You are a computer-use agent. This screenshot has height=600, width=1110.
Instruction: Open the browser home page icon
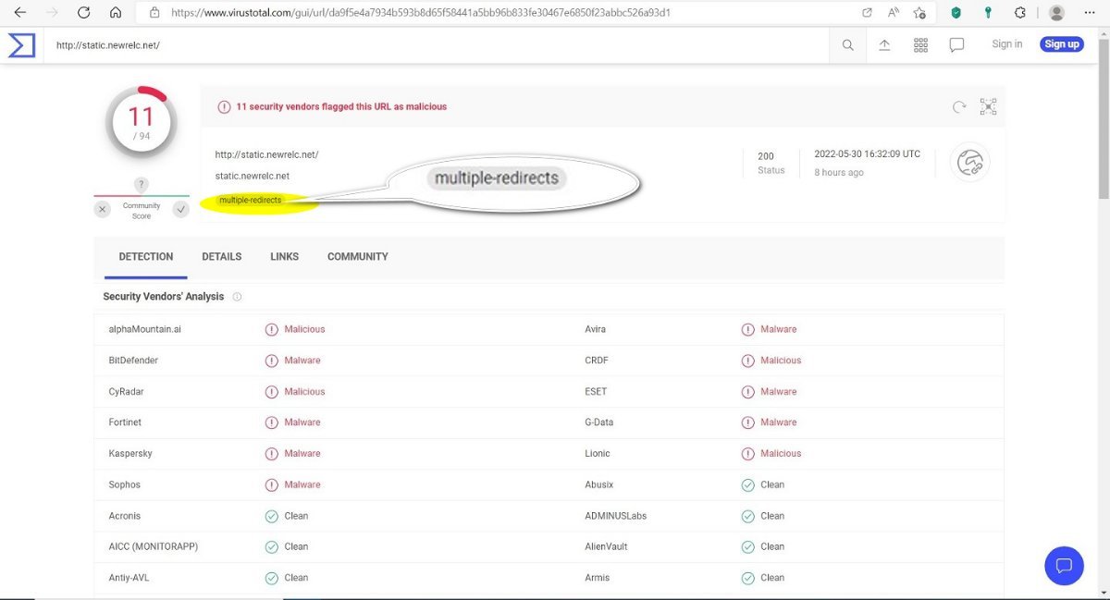pos(116,13)
